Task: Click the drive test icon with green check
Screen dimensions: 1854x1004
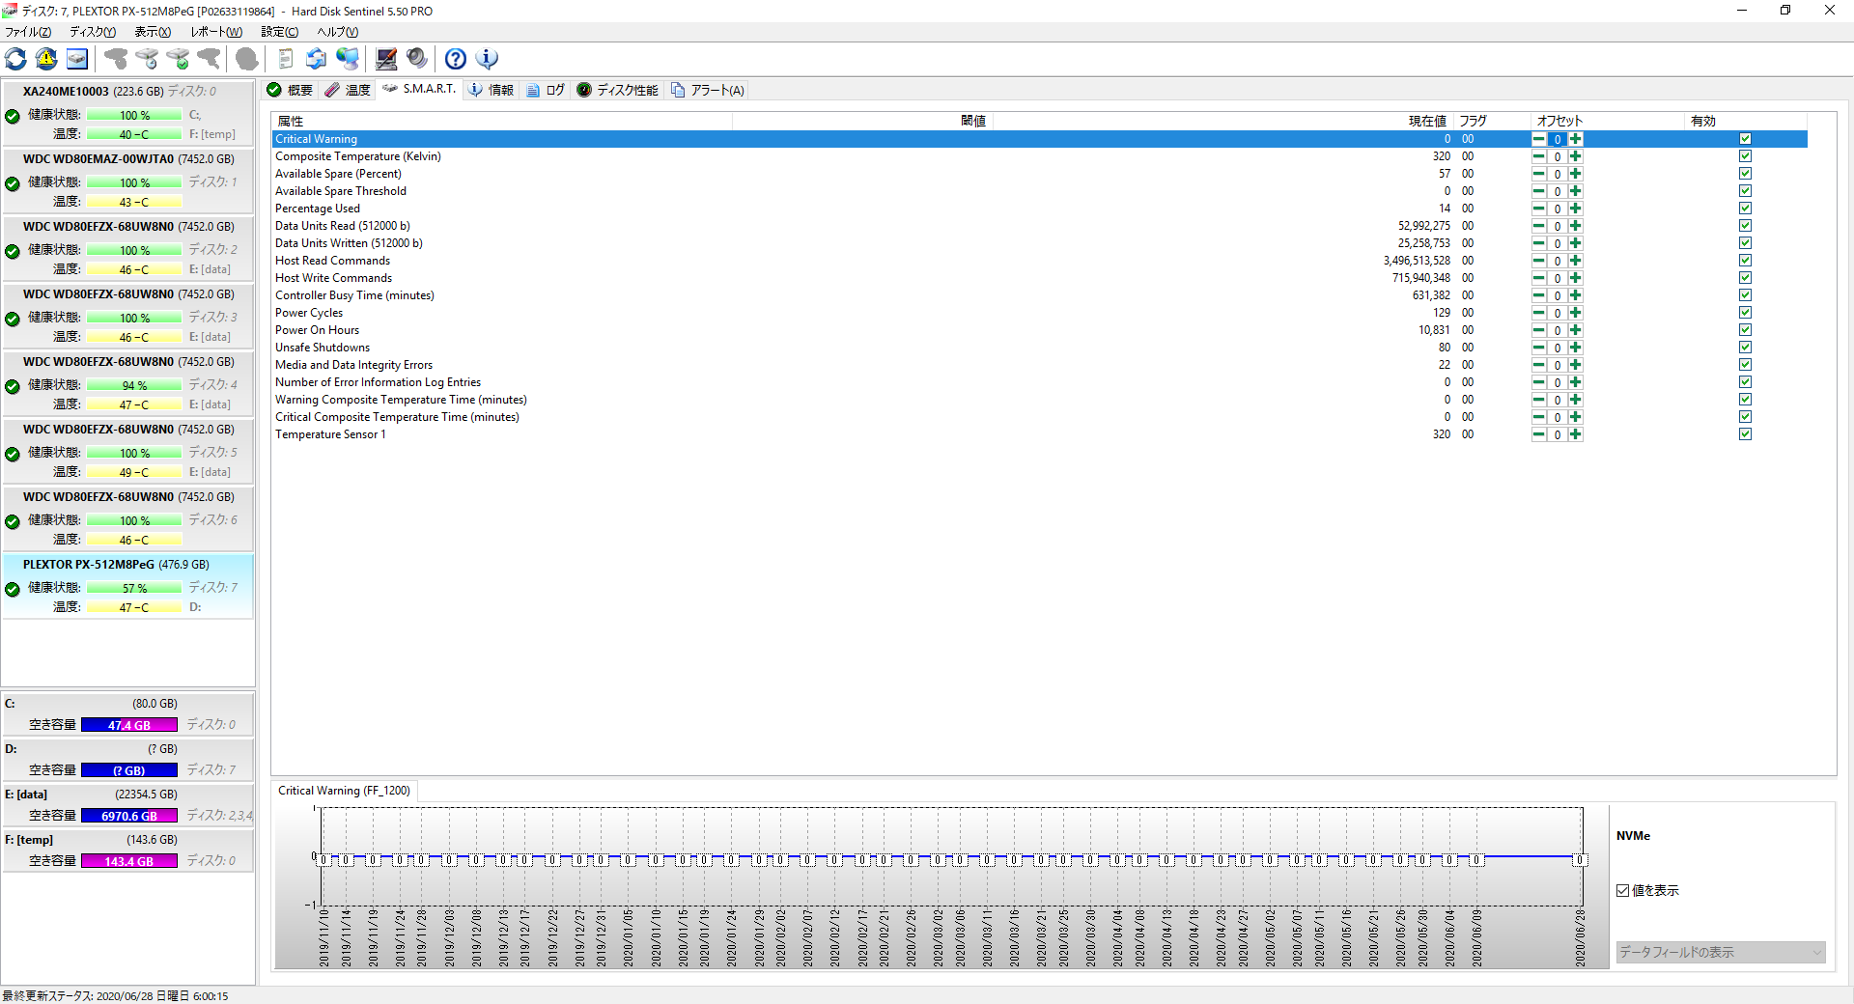Action: tap(178, 59)
